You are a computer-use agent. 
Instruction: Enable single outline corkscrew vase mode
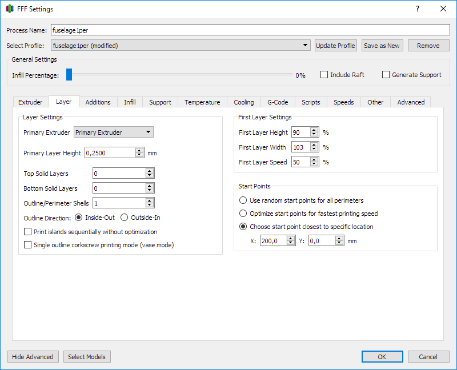tap(28, 245)
